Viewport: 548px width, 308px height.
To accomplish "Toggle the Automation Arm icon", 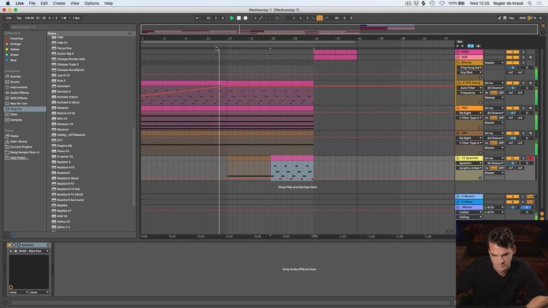I will pyautogui.click(x=261, y=18).
